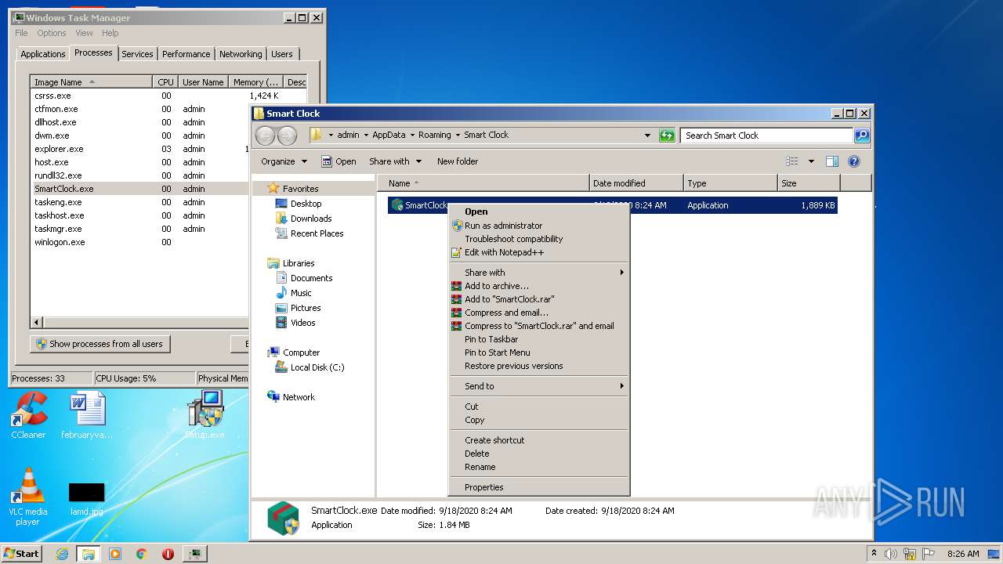Click the AppData breadcrumb segment
1003x564 pixels.
[389, 135]
